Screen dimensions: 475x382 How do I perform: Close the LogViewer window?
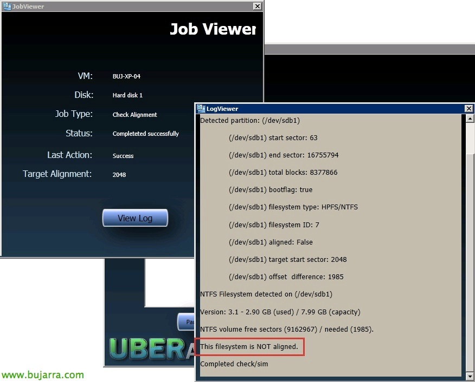point(468,108)
